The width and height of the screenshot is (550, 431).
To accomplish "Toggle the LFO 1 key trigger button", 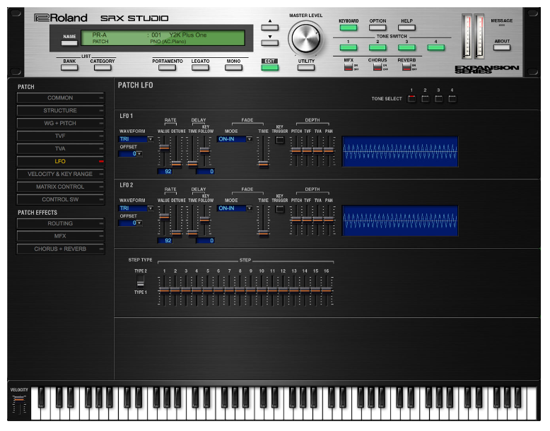I will point(279,140).
